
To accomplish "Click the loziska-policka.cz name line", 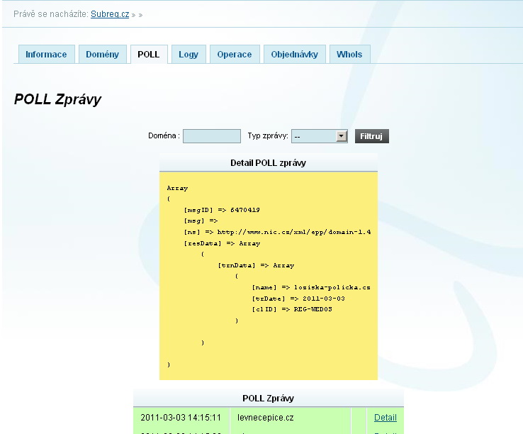I will [310, 287].
